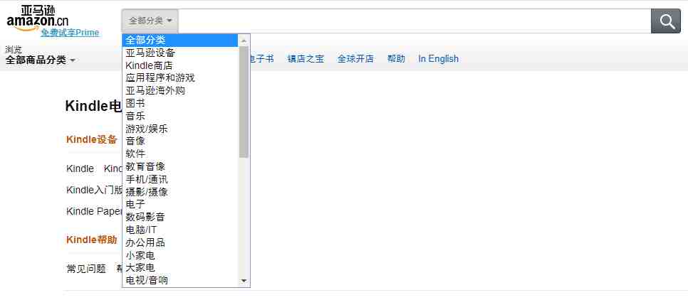
Task: Open the 全球开店 navigation link
Action: [x=355, y=59]
